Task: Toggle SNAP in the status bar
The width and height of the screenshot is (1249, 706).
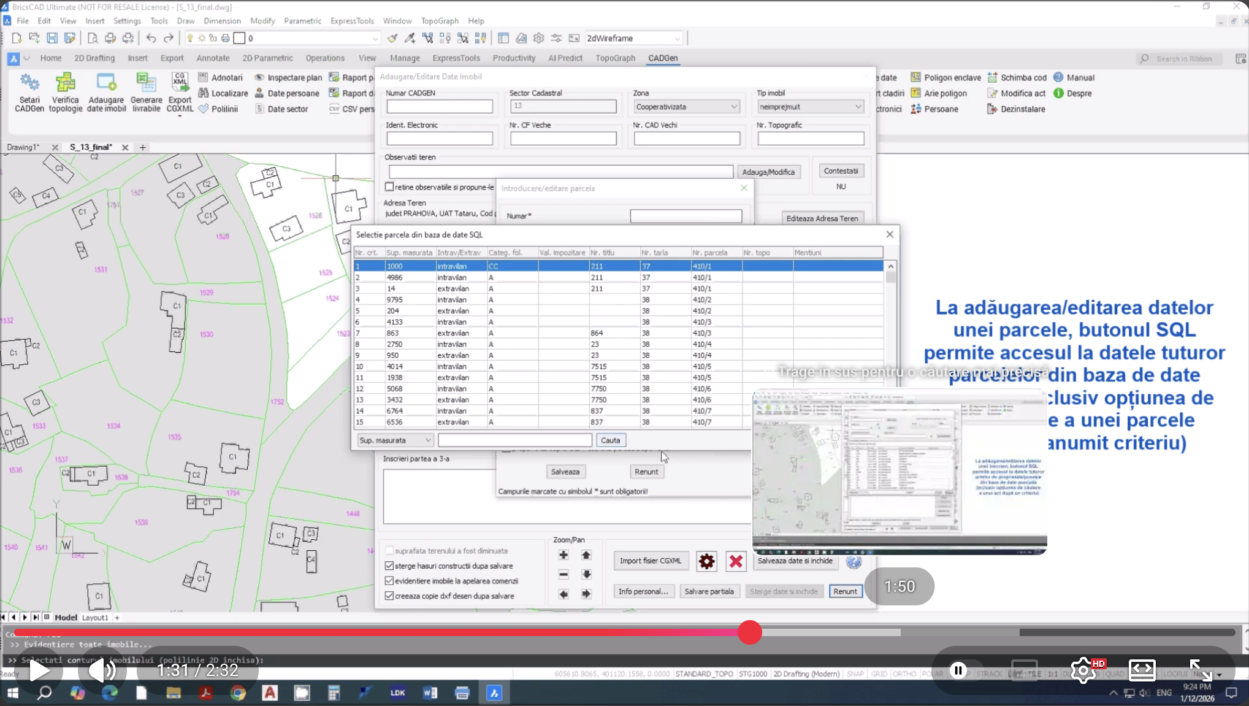Action: click(855, 673)
